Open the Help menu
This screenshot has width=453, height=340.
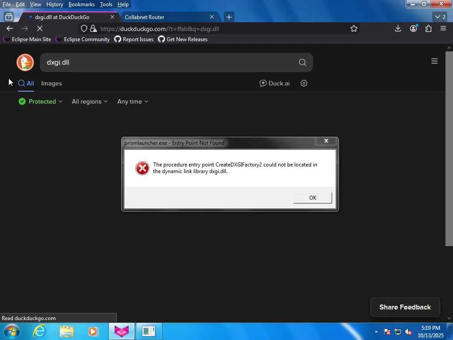click(x=123, y=4)
